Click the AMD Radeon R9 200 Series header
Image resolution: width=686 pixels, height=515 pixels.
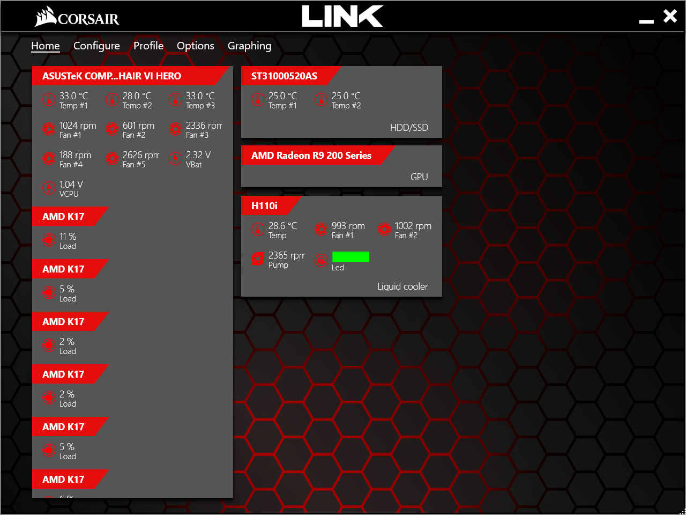(311, 156)
